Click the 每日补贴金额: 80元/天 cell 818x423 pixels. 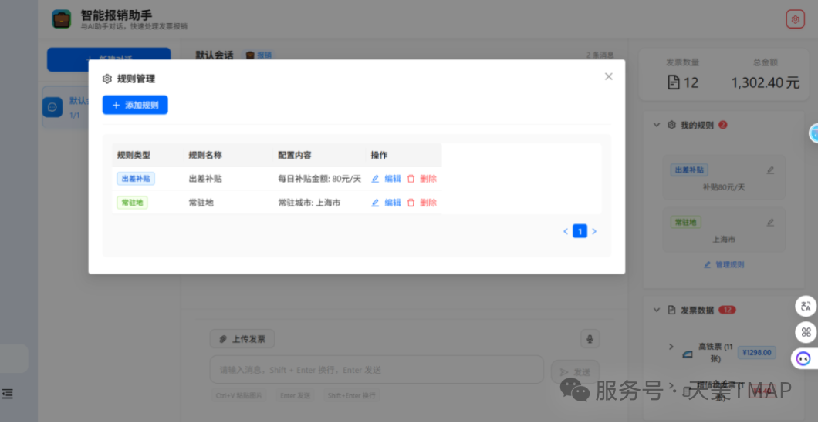tap(319, 179)
